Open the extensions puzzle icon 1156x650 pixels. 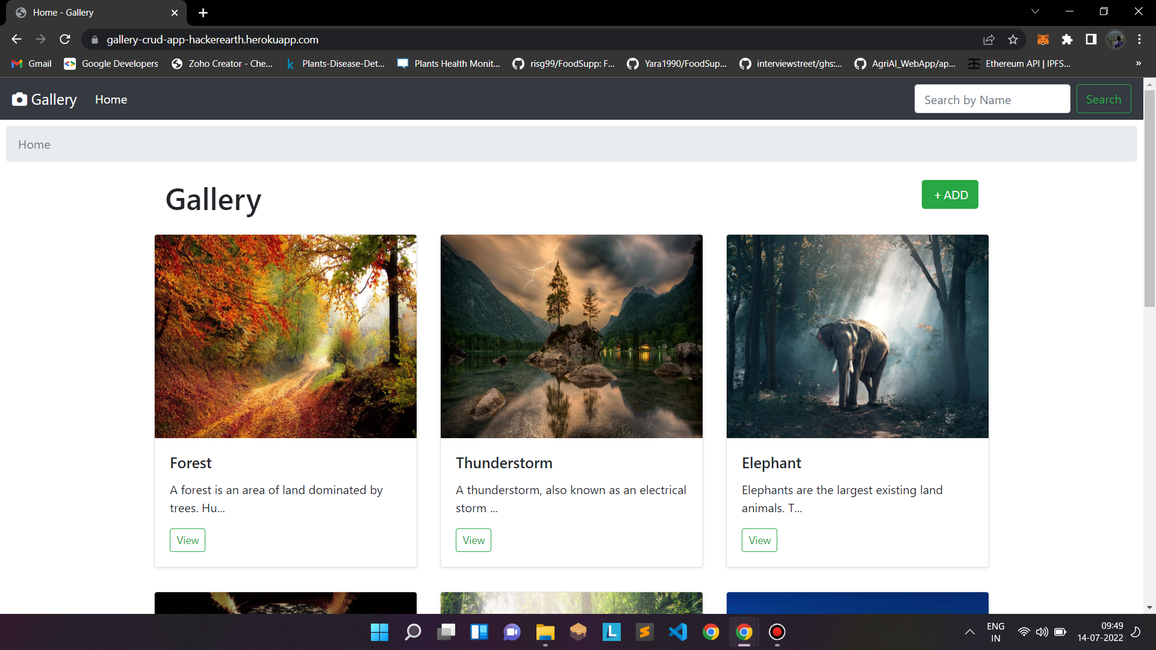coord(1067,39)
